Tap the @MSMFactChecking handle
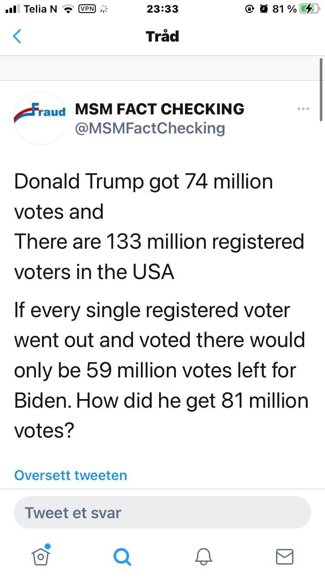 click(x=150, y=128)
